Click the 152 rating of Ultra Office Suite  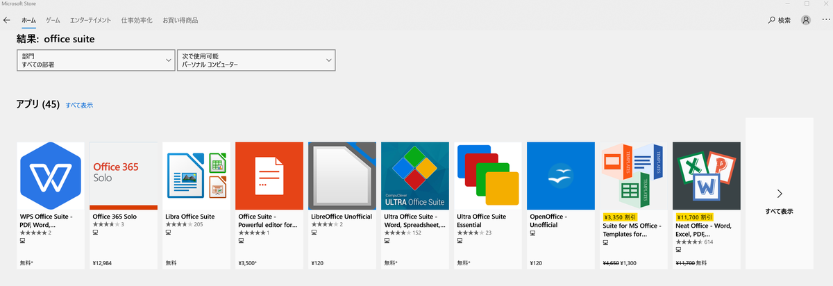417,233
